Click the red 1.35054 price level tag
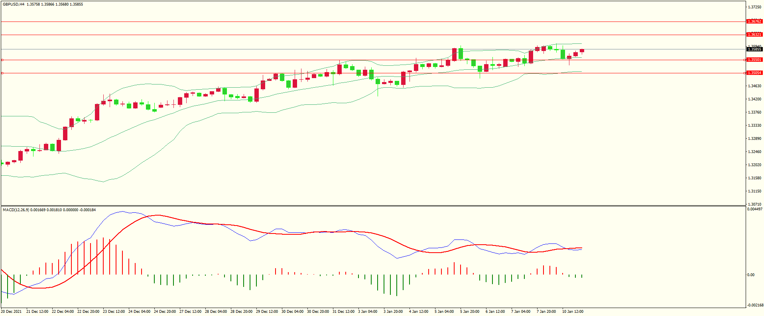The width and height of the screenshot is (764, 316). 754,73
